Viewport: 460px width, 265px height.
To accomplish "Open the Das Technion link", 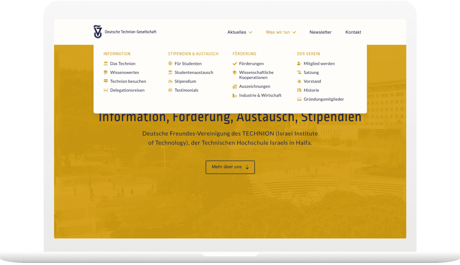I will coord(123,64).
